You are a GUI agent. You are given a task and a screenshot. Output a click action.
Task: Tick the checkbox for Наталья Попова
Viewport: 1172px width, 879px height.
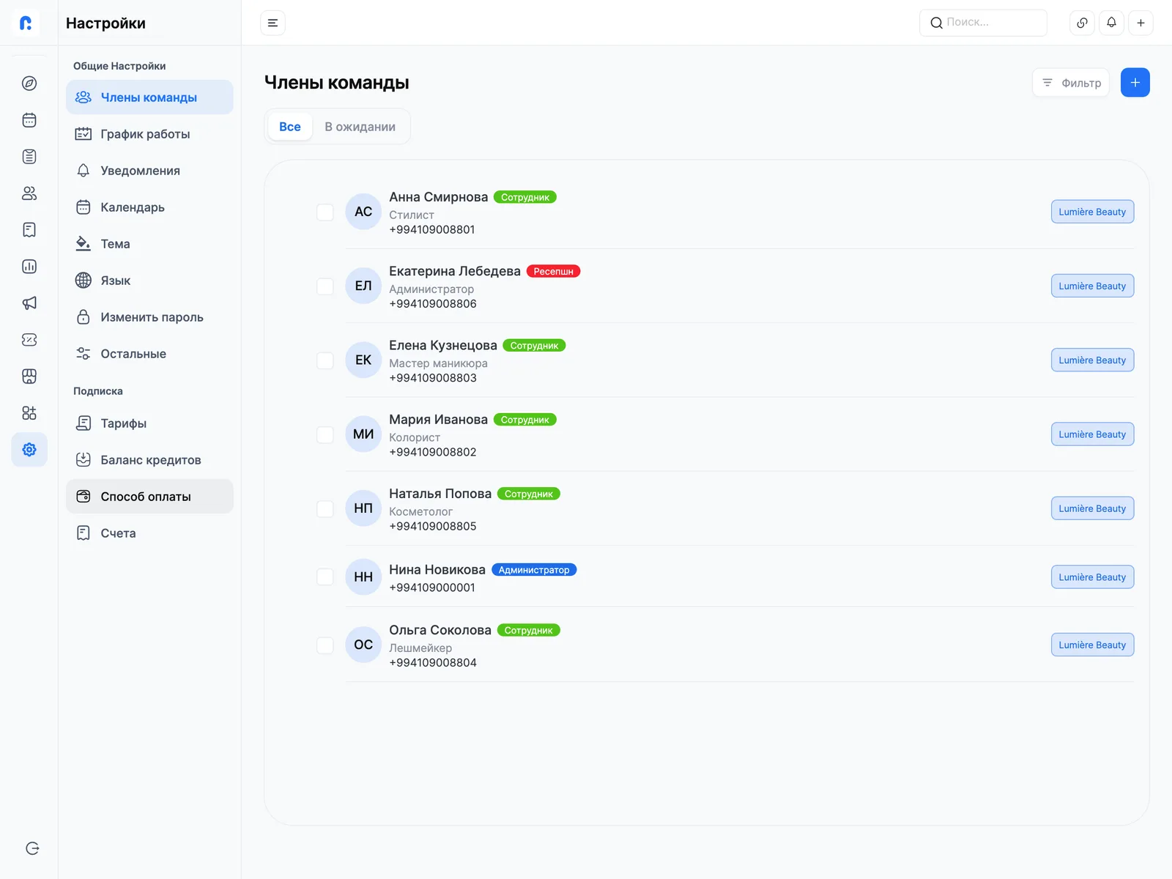coord(325,508)
